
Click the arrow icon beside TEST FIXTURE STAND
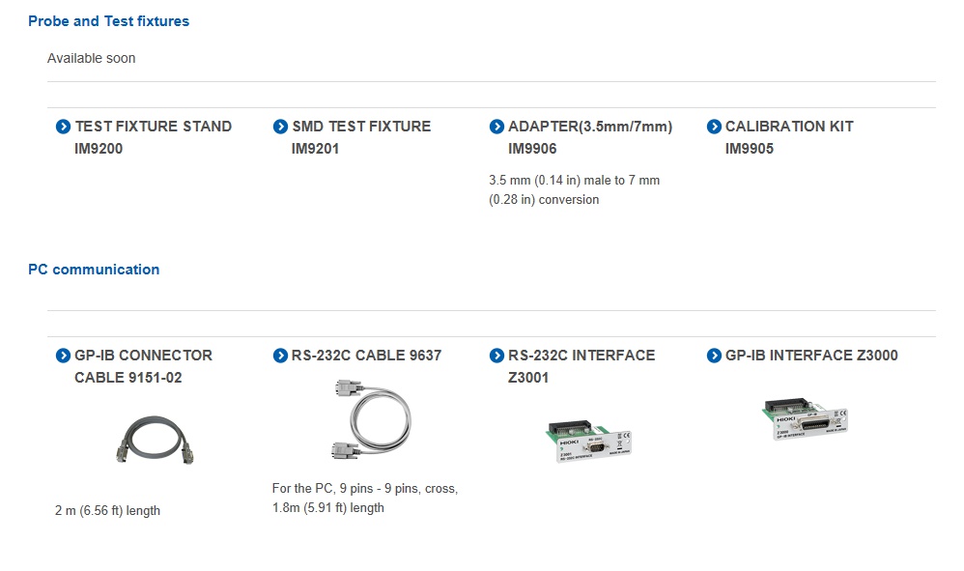click(63, 127)
